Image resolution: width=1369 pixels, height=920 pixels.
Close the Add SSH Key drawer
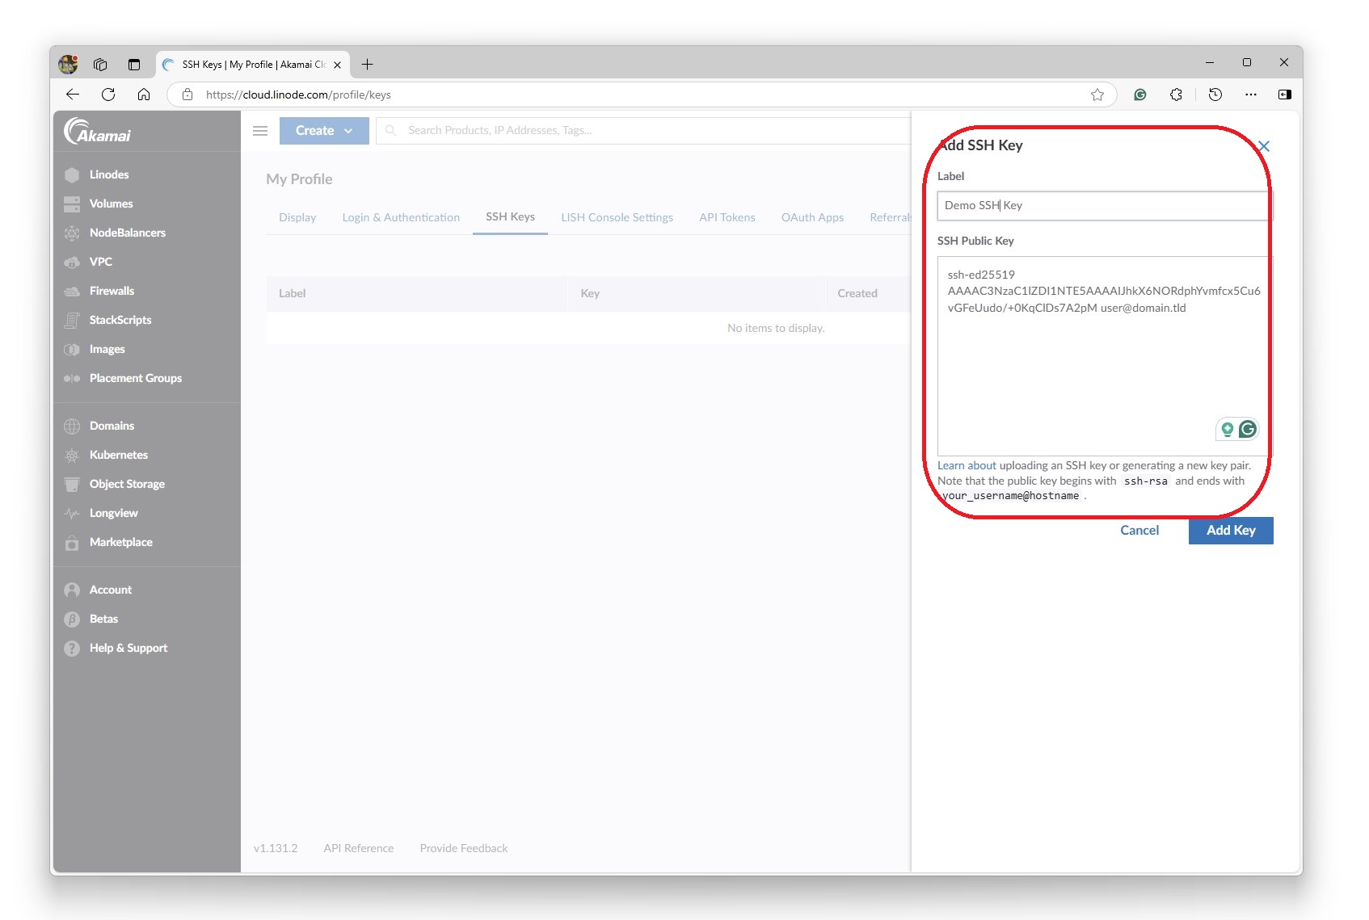pyautogui.click(x=1264, y=146)
